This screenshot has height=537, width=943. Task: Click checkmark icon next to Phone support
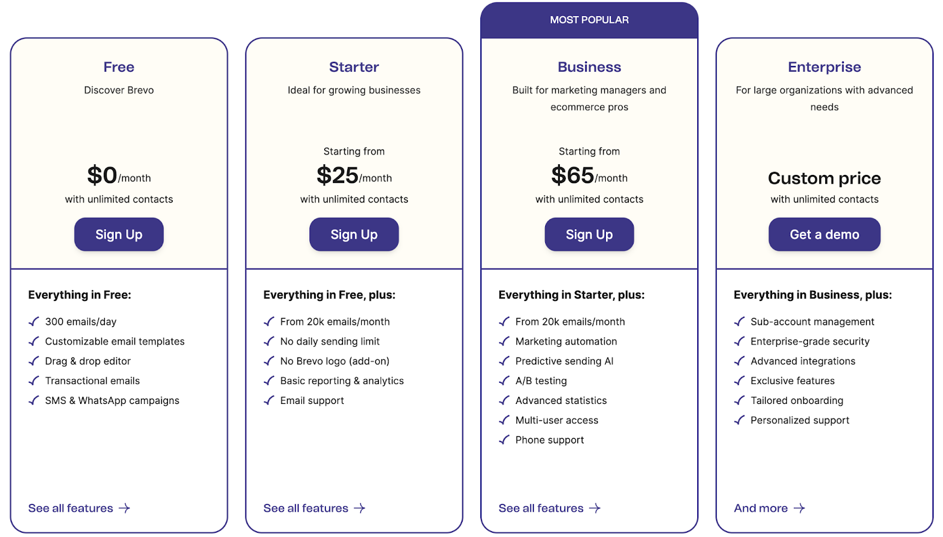click(505, 440)
